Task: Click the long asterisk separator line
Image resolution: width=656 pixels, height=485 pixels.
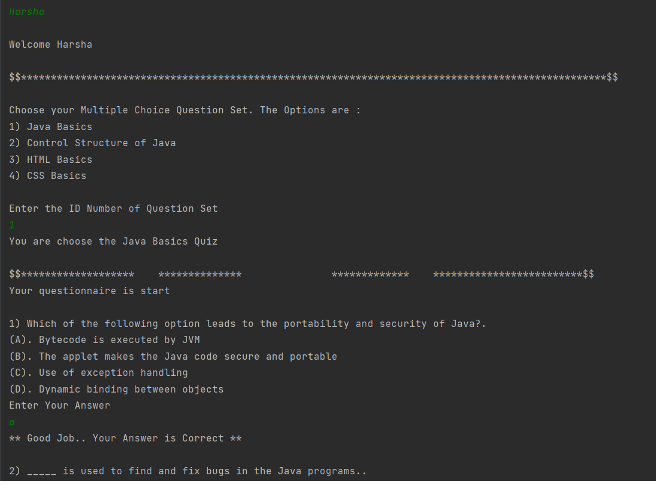Action: (x=314, y=78)
